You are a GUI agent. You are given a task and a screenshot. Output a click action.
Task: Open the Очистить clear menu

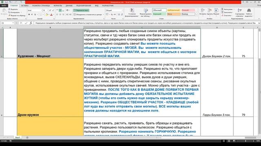coord(227,15)
